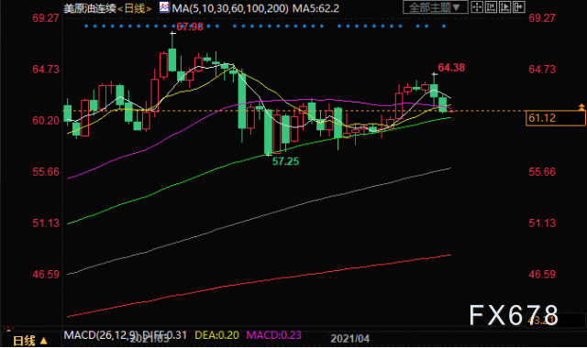Select the 日线 period tab at bottom
Viewport: 587px width, 348px height.
tap(24, 341)
